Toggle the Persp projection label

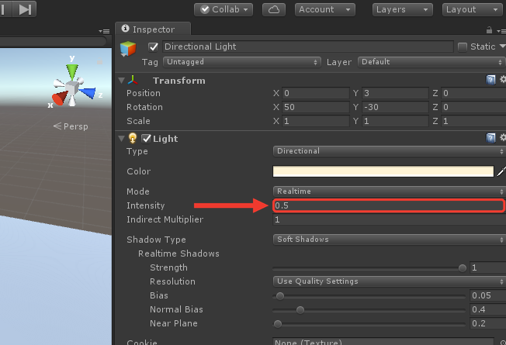point(71,126)
